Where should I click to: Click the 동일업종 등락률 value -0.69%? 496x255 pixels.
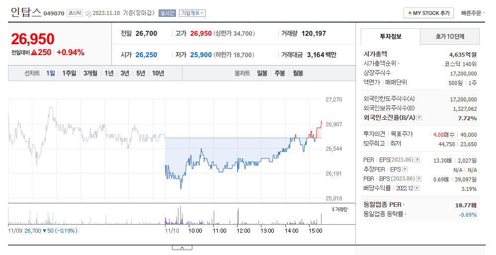pyautogui.click(x=468, y=215)
